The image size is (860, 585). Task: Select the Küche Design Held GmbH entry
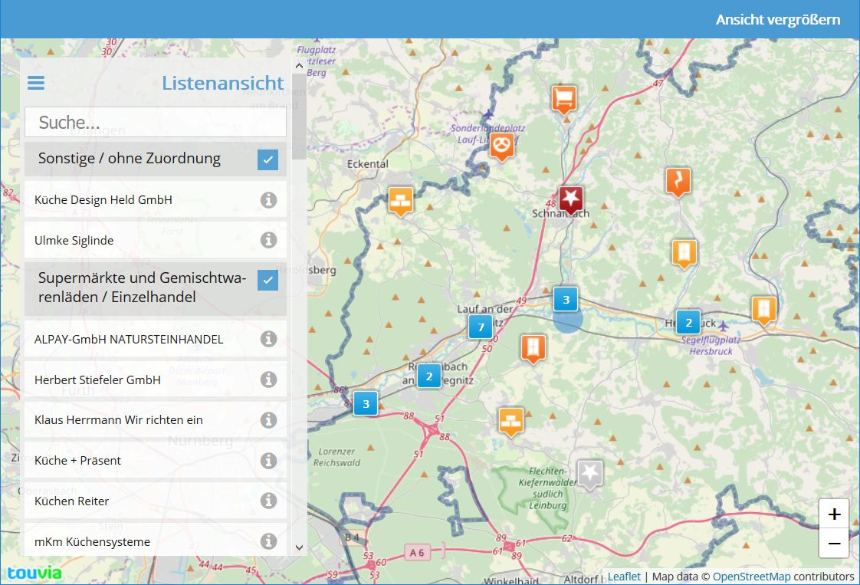156,200
